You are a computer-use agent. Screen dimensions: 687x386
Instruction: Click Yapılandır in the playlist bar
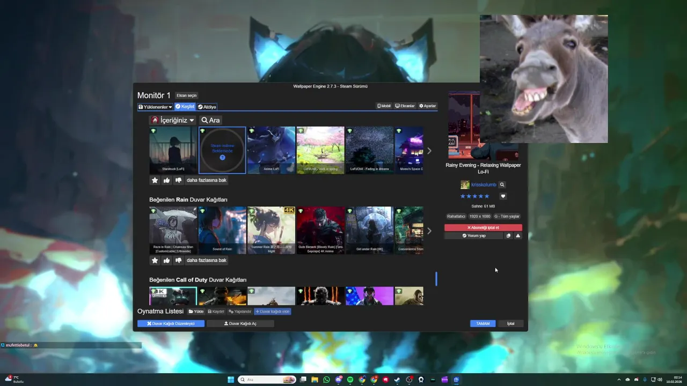click(240, 311)
